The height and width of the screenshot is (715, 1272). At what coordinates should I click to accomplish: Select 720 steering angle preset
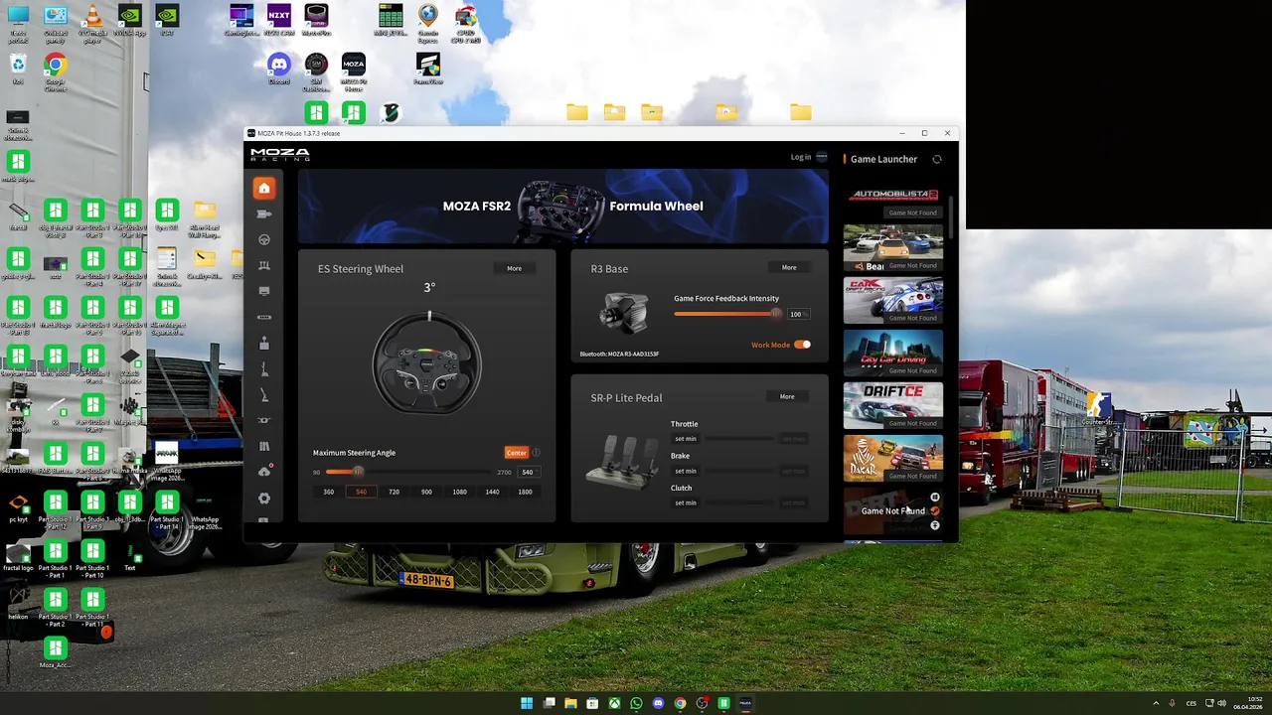[x=394, y=492]
